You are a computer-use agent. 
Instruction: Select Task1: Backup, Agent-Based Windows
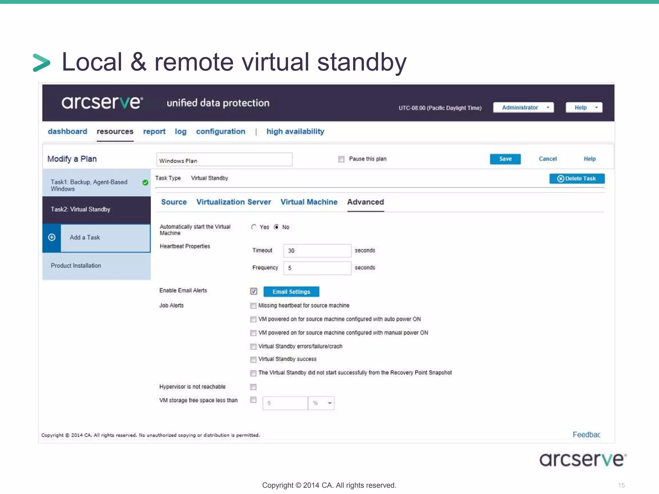pos(97,183)
